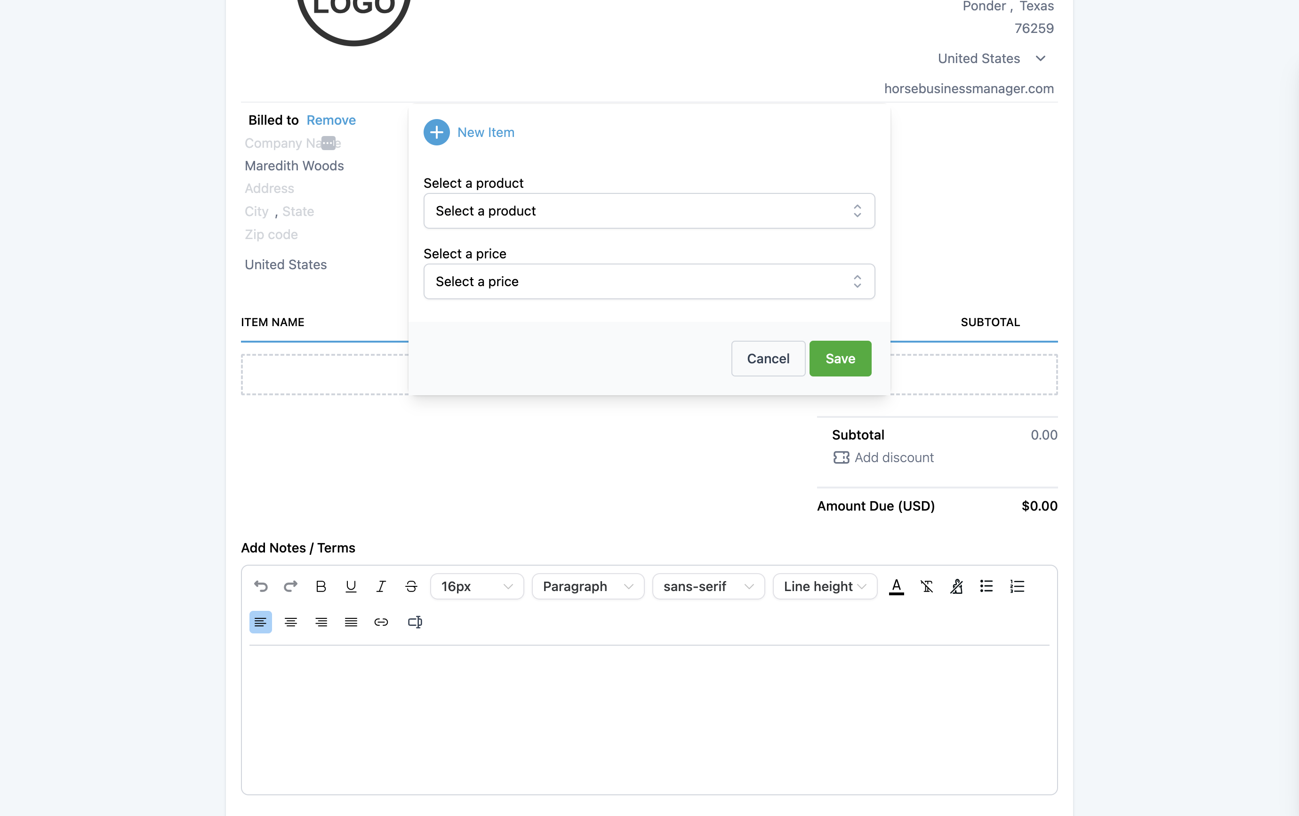1299x816 pixels.
Task: Click the Zip code field
Action: (271, 235)
